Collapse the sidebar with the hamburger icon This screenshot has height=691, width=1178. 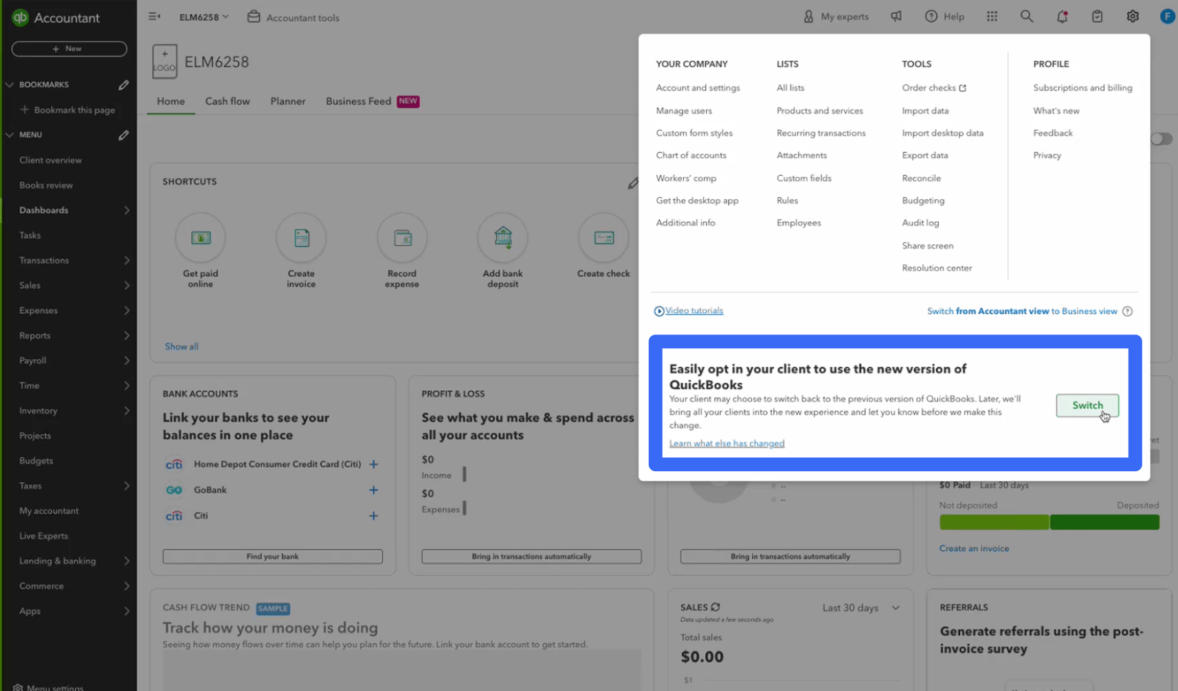pyautogui.click(x=154, y=16)
